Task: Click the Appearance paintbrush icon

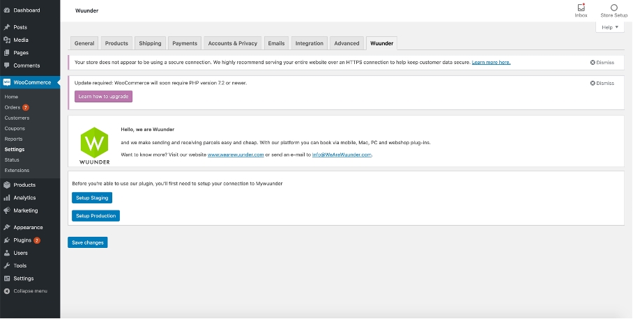Action: (x=6, y=228)
